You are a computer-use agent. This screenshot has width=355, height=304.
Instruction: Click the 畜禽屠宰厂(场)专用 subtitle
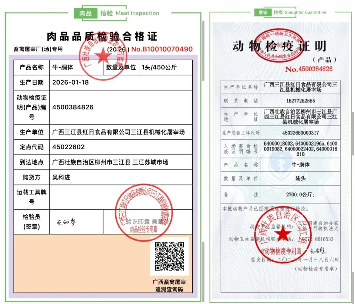coord(38,49)
